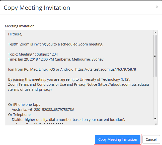162x145 pixels.
Task: Click the "Dial(for higher quality" line
Action: point(68,120)
